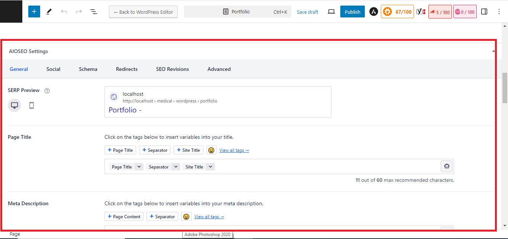Viewport: 508px width, 239px height.
Task: Click the laptop preview icon
Action: click(331, 12)
